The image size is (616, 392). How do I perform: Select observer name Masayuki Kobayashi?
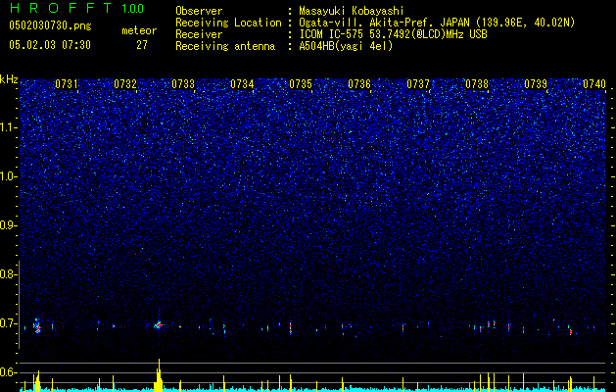[x=352, y=11]
